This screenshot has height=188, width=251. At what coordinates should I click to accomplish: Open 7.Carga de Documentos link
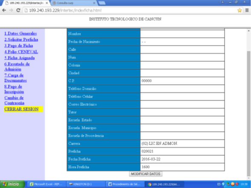pos(15,78)
